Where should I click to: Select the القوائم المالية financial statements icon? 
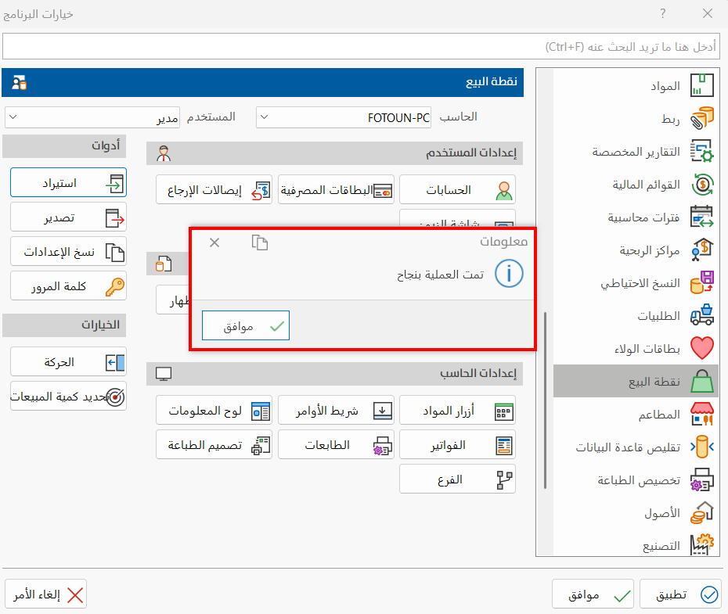point(703,185)
